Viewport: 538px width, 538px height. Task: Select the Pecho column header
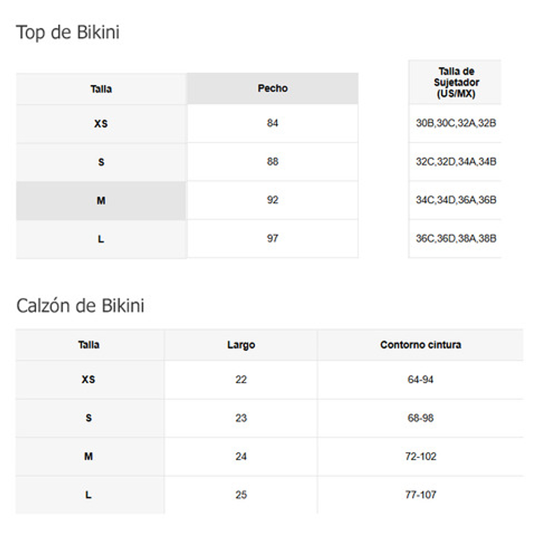pyautogui.click(x=272, y=88)
